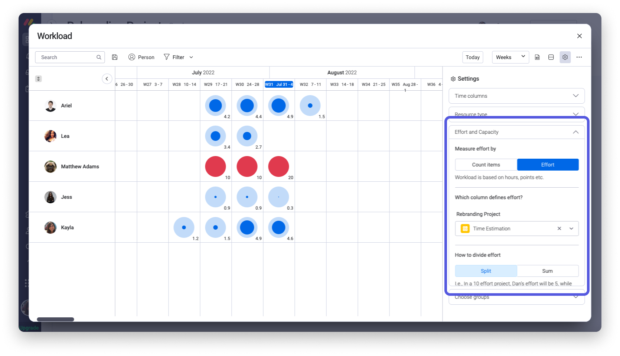Select Effort as measure option

pyautogui.click(x=548, y=165)
